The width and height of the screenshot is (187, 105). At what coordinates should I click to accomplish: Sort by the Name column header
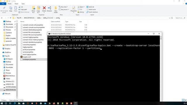[22, 22]
